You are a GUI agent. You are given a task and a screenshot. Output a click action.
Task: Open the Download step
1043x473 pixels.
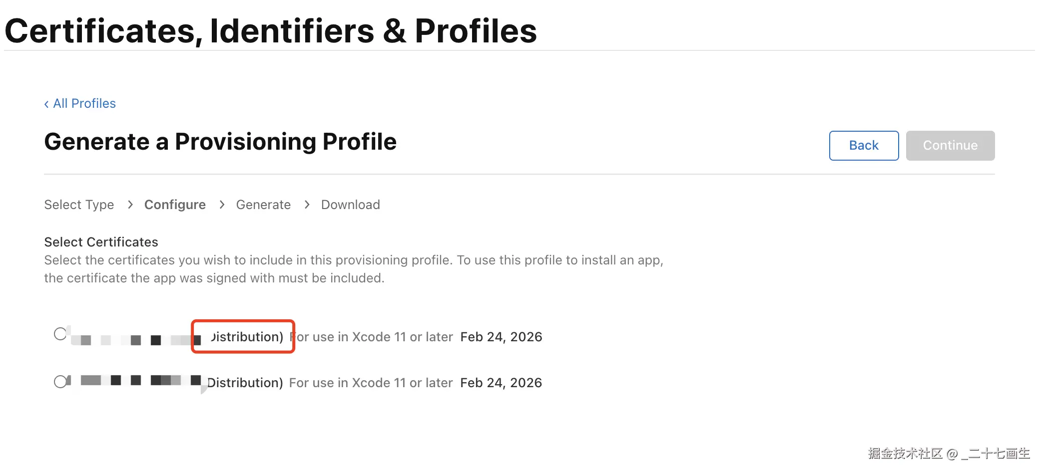350,205
